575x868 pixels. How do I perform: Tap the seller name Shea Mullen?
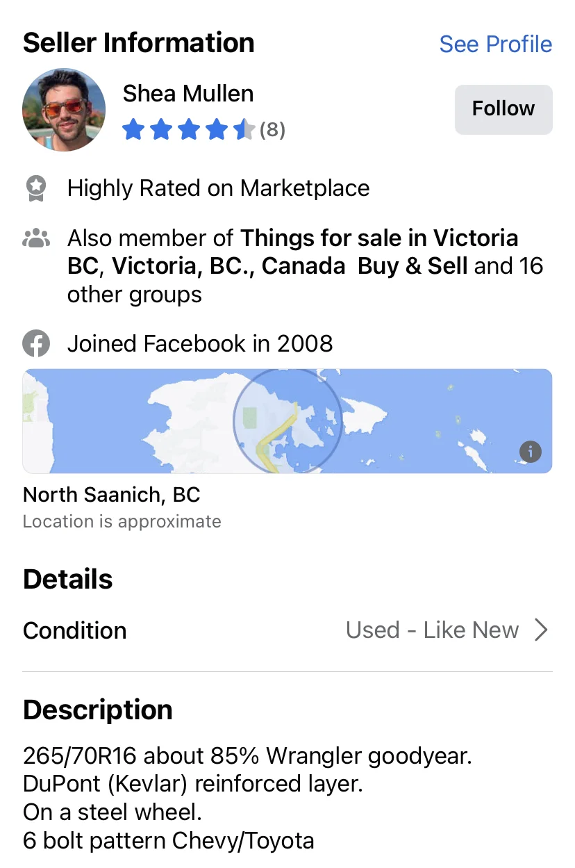[188, 93]
